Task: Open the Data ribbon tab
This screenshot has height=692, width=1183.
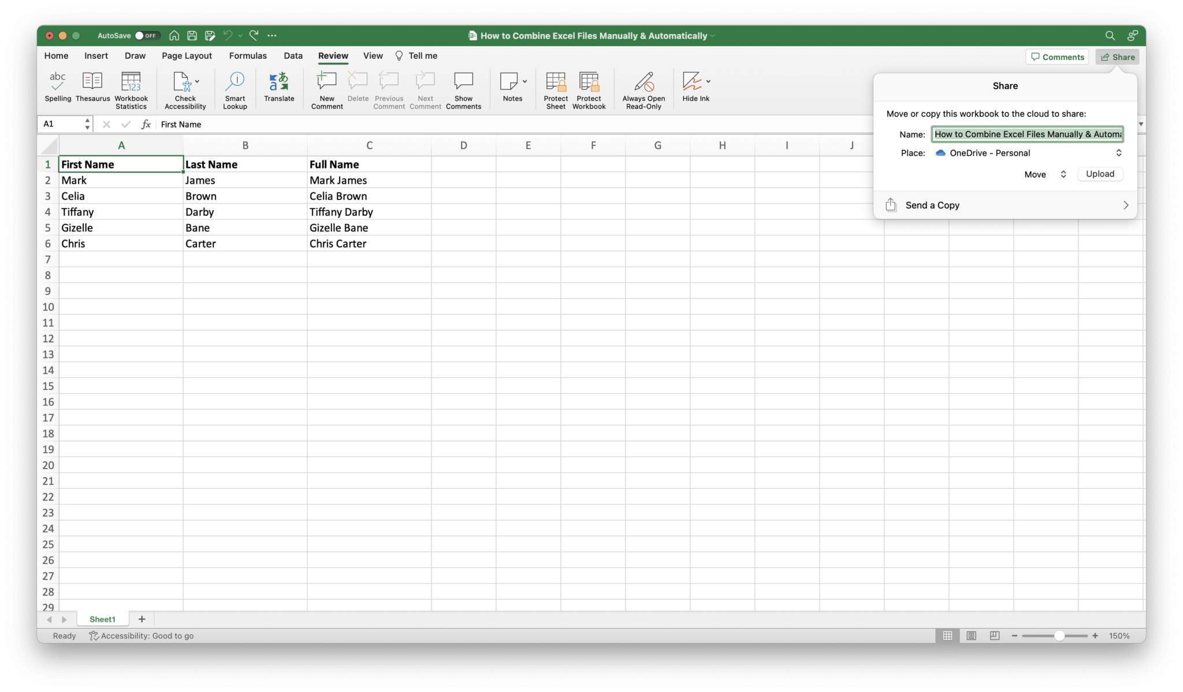Action: coord(293,55)
